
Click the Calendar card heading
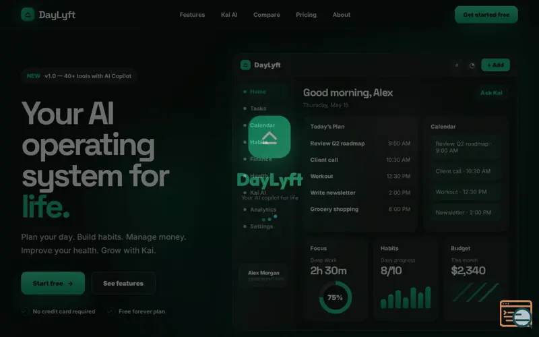click(443, 127)
